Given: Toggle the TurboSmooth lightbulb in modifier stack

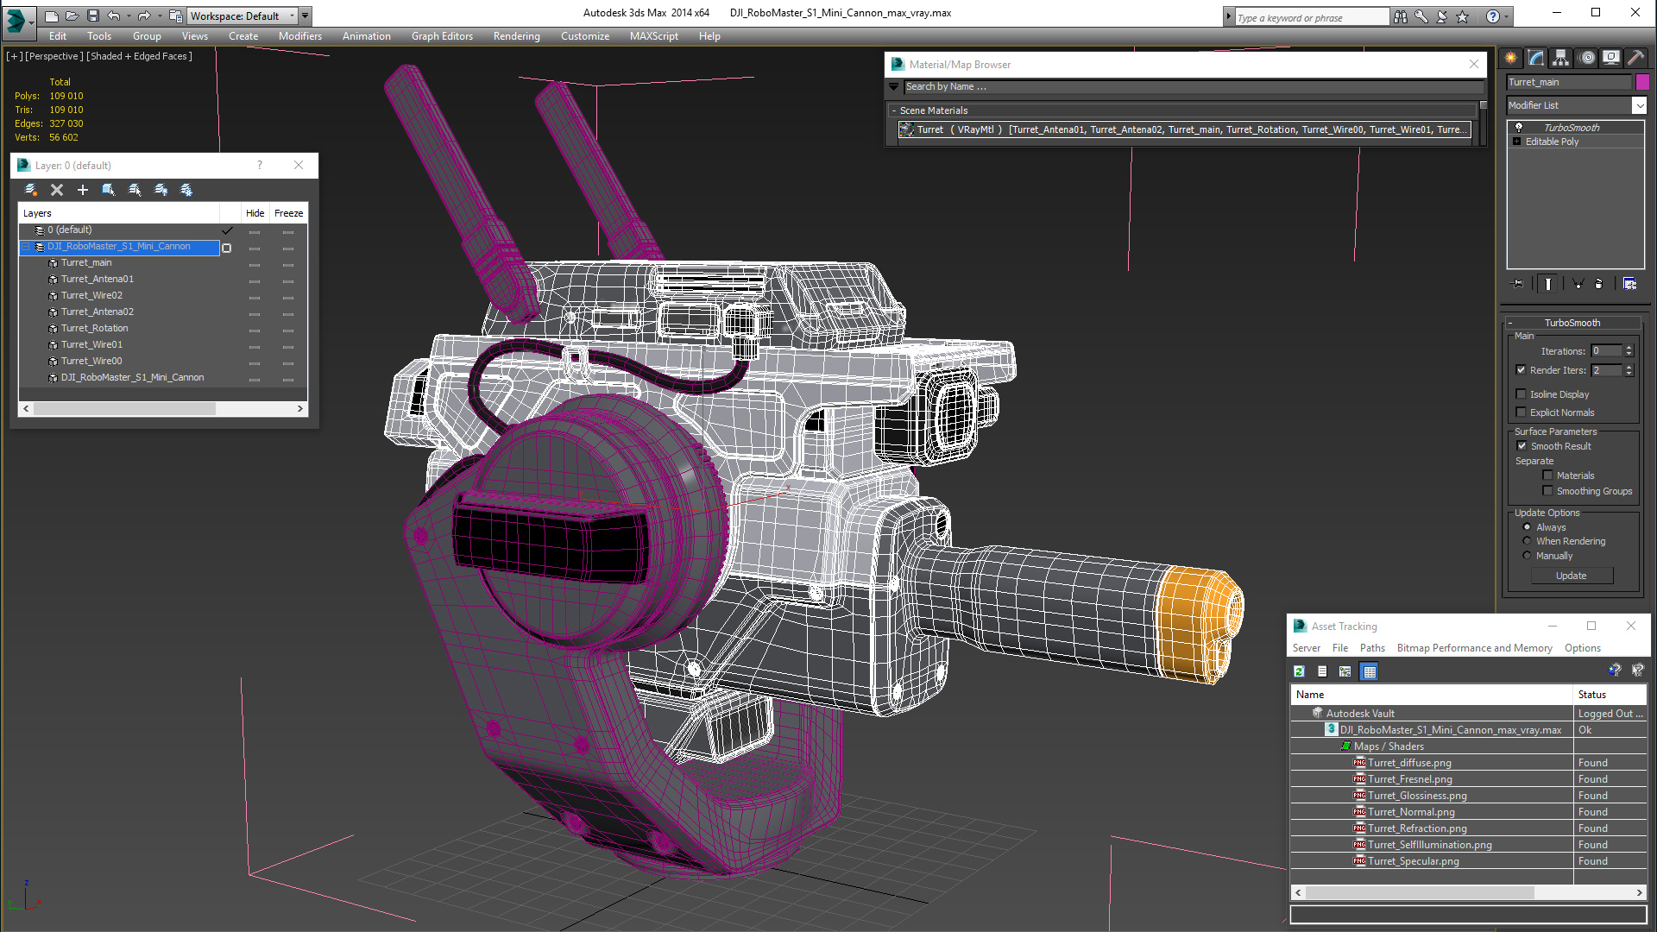Looking at the screenshot, I should pyautogui.click(x=1519, y=128).
